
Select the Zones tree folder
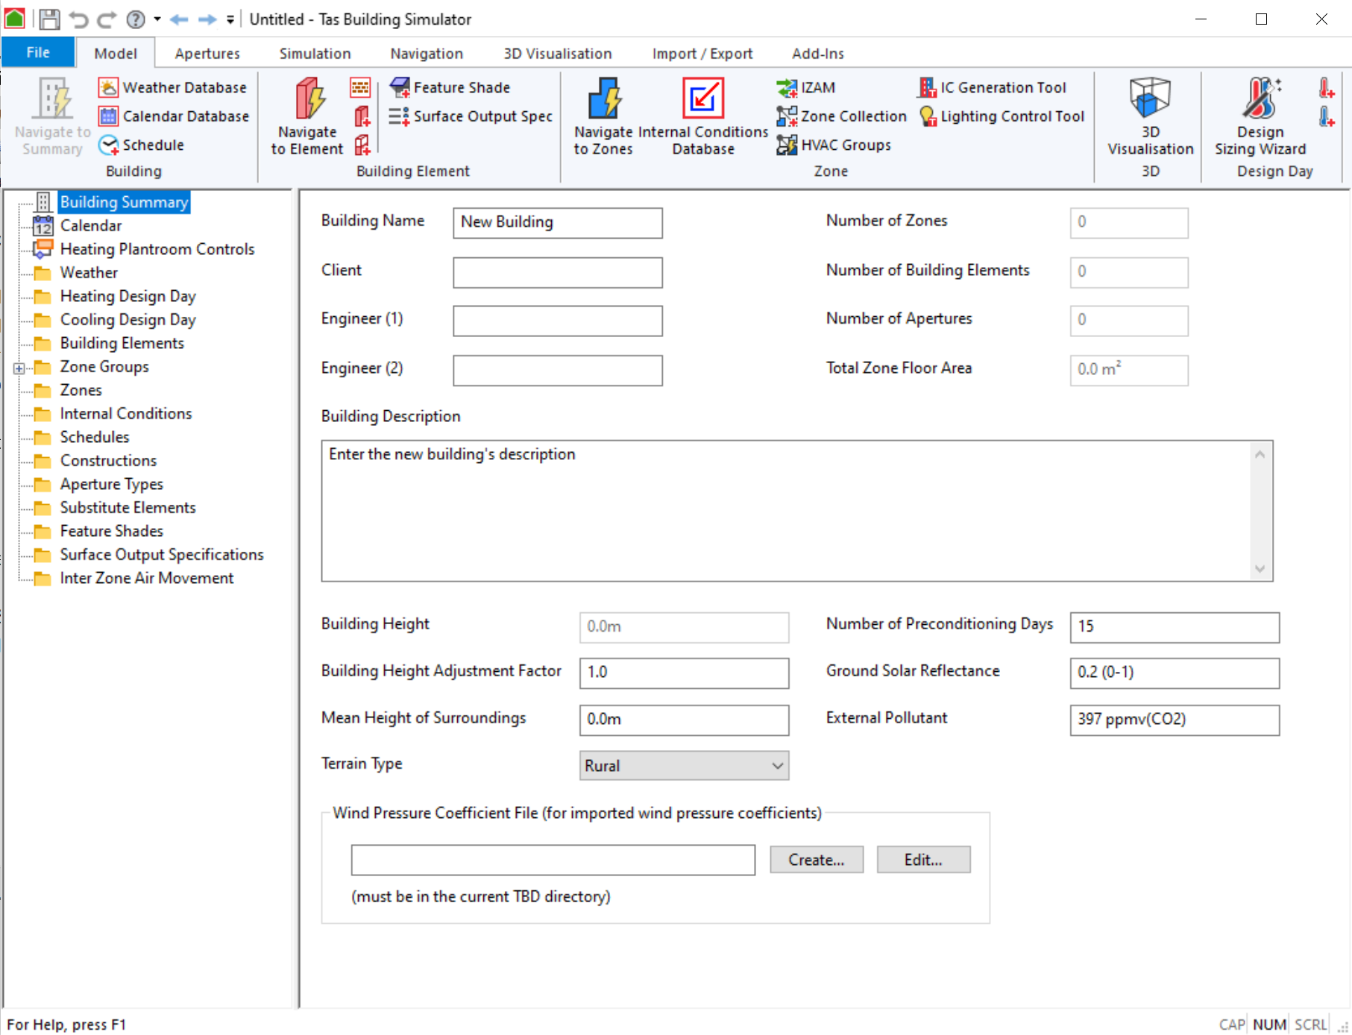[81, 390]
